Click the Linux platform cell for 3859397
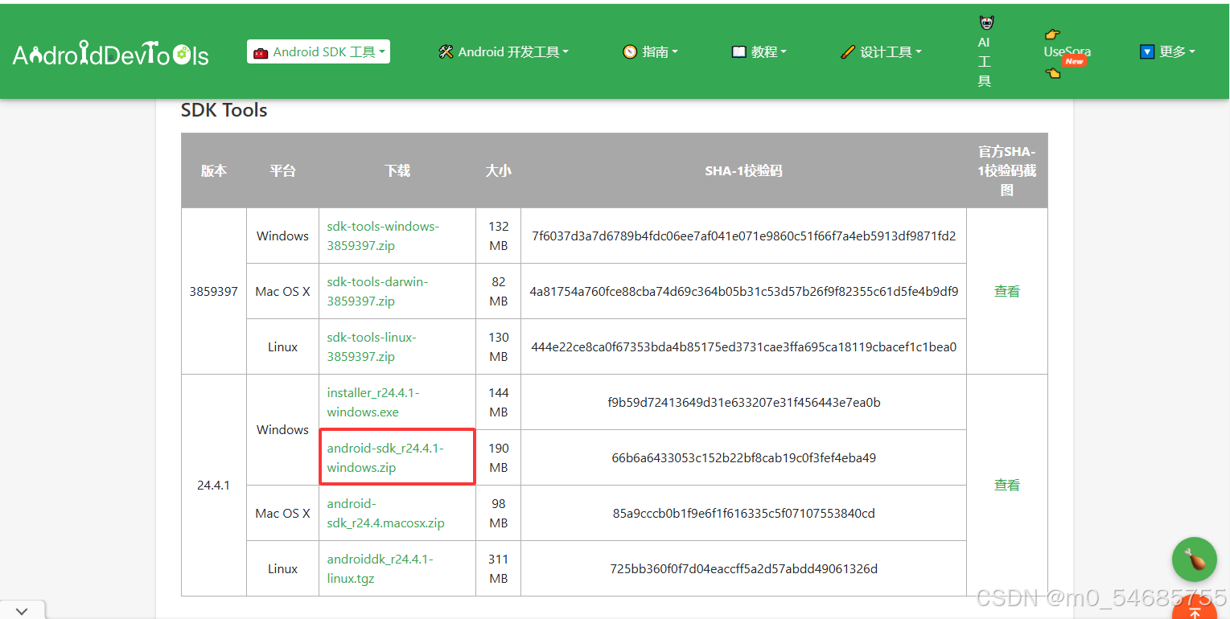 282,346
